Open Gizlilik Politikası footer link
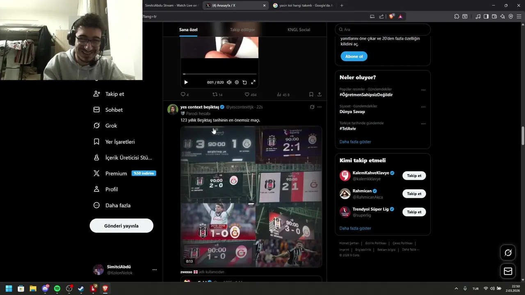This screenshot has height=295, width=525. (376, 243)
